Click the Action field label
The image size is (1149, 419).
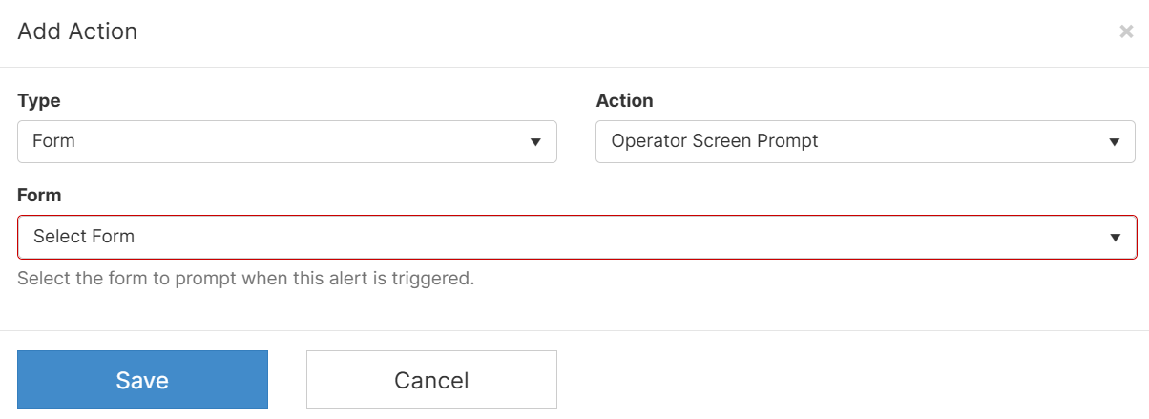(x=624, y=100)
